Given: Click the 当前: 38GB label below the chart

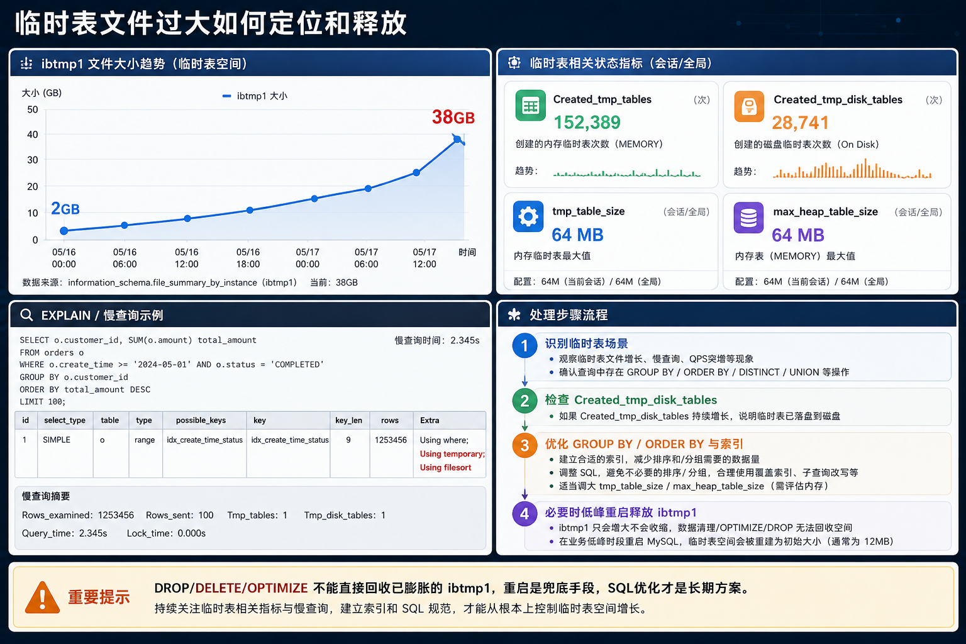Looking at the screenshot, I should (334, 282).
